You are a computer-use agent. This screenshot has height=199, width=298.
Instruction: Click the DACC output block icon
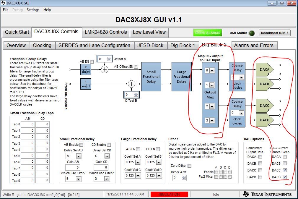click(265, 105)
